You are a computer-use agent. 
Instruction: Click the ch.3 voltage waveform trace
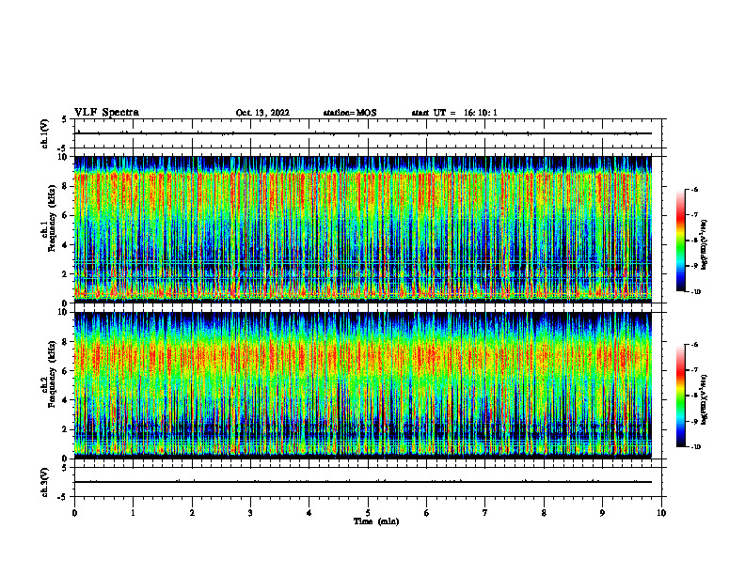click(362, 482)
